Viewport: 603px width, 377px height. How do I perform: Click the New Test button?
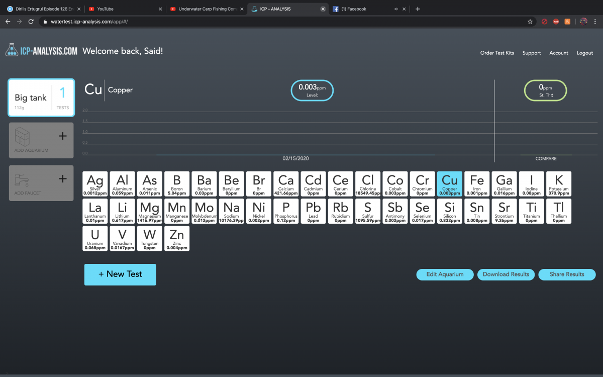coord(120,274)
